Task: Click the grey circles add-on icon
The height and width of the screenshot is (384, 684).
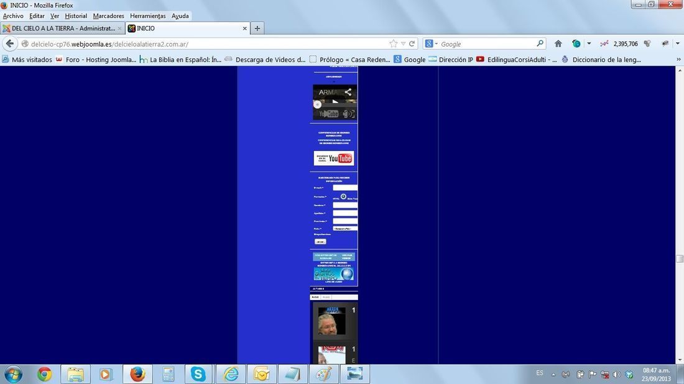Action: (x=647, y=43)
